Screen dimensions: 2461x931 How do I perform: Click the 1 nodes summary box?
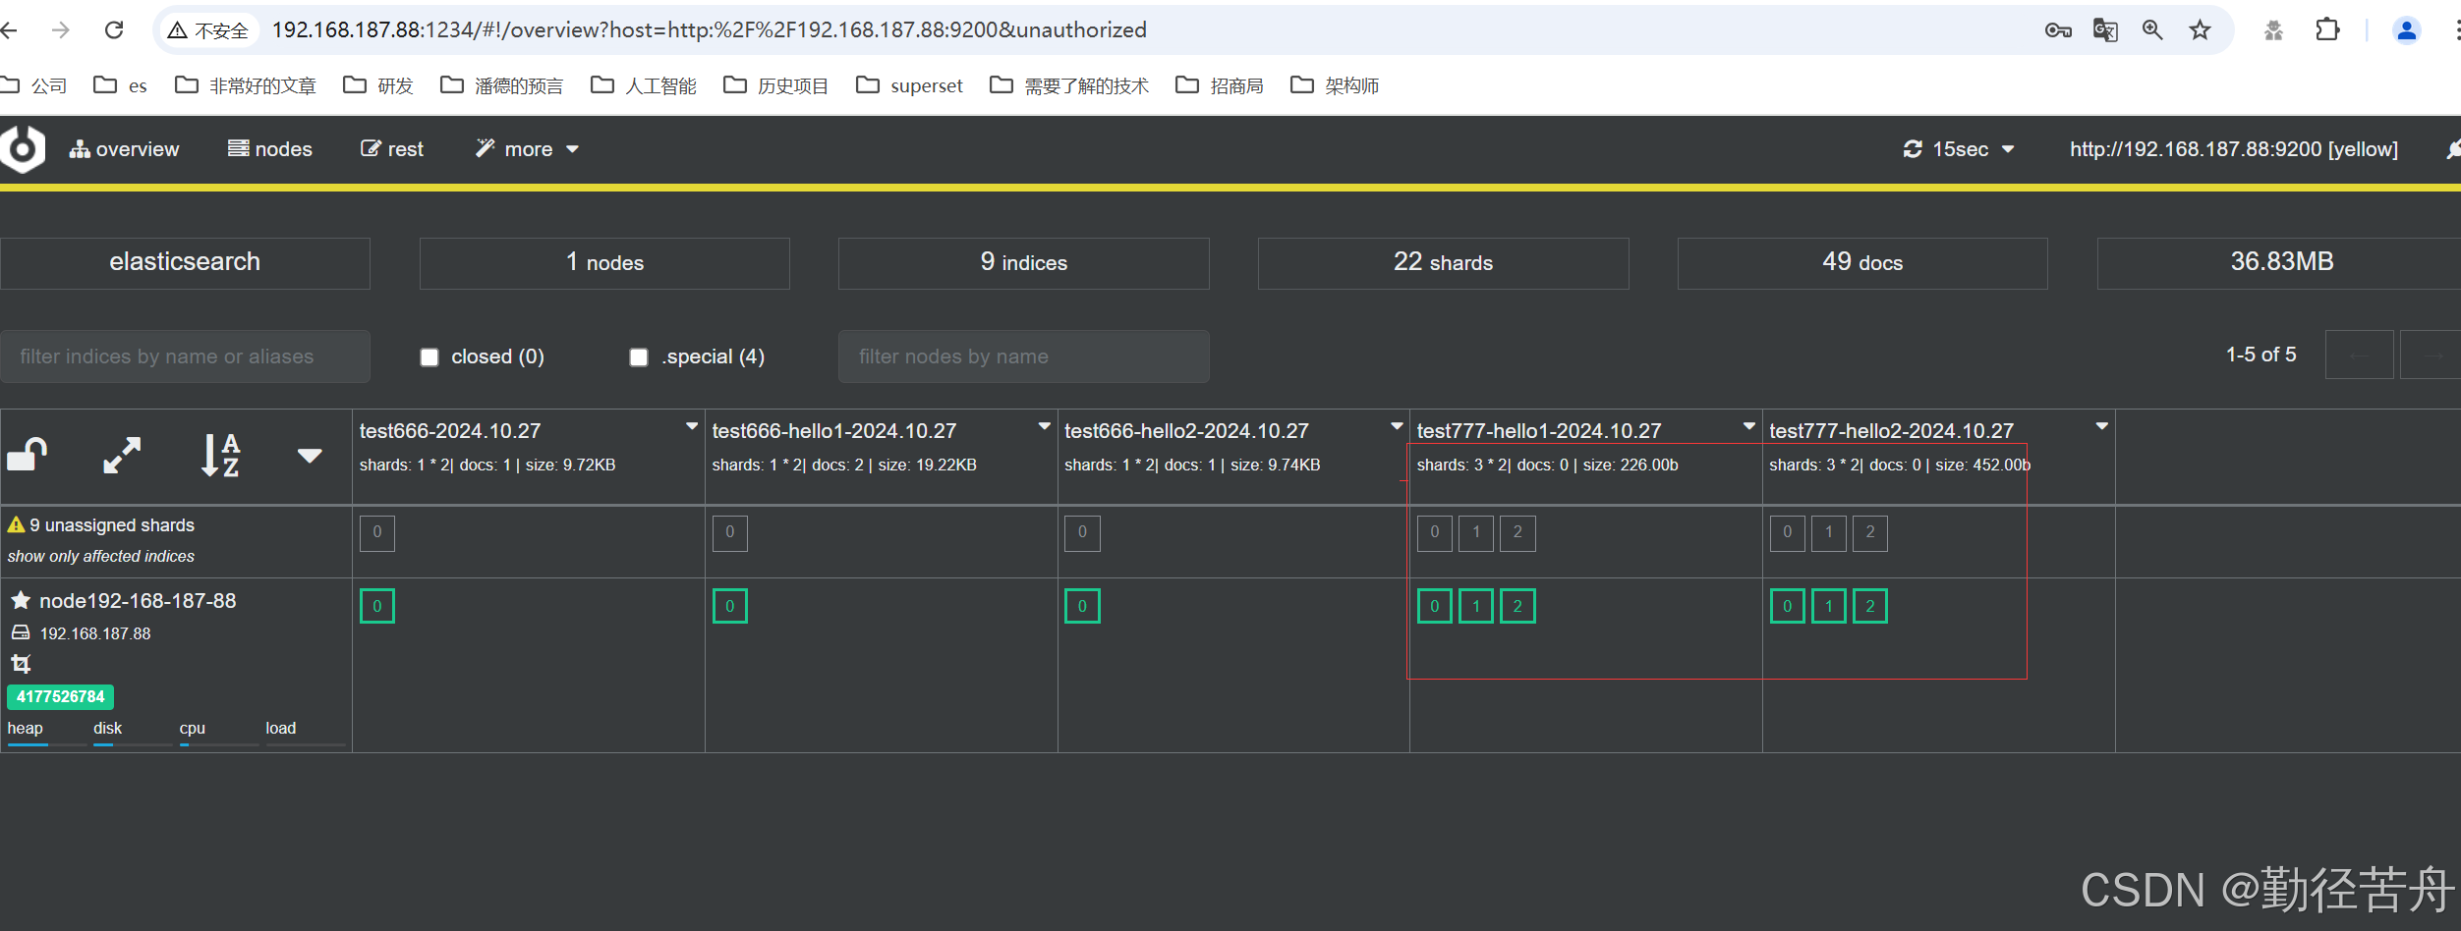(x=604, y=262)
